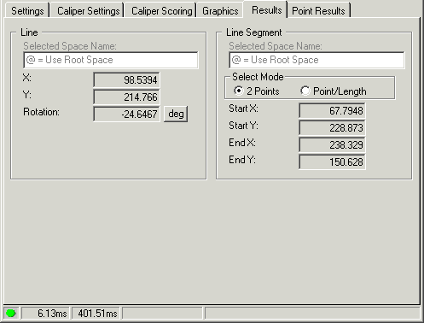Click the Line Y value 214.766
The height and width of the screenshot is (323, 424).
pyautogui.click(x=126, y=97)
